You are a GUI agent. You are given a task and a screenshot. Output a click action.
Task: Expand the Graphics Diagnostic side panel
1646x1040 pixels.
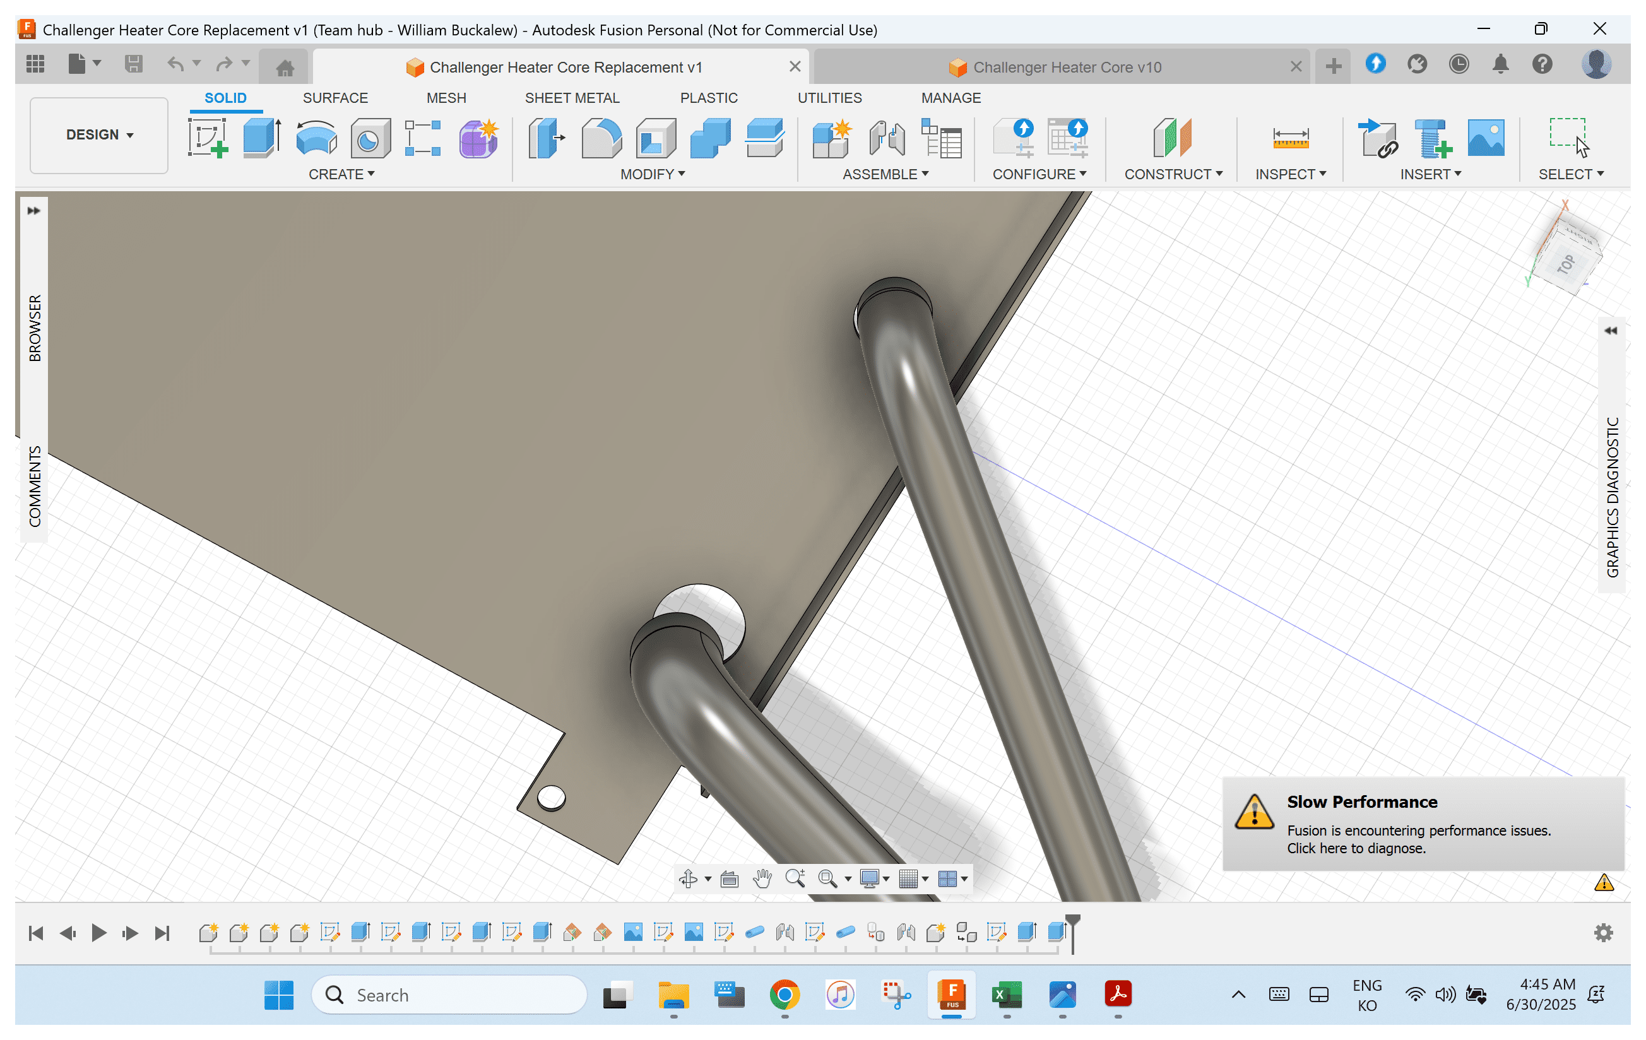point(1611,331)
